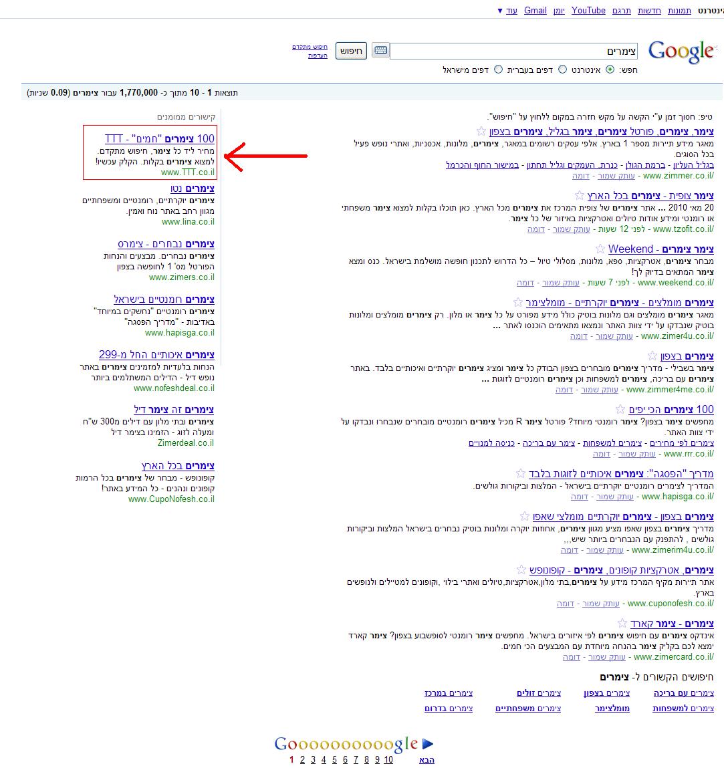
Task: Open related search 'צימרים במרכז'
Action: pos(449,693)
